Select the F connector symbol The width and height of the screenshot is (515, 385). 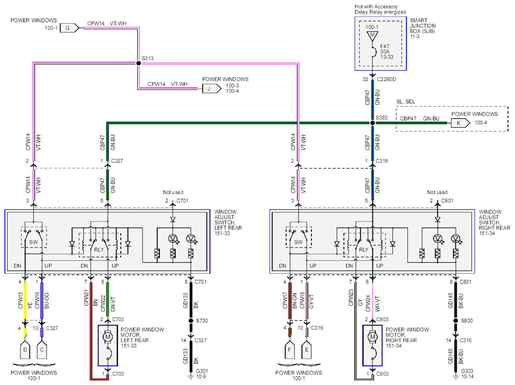pyautogui.click(x=289, y=351)
